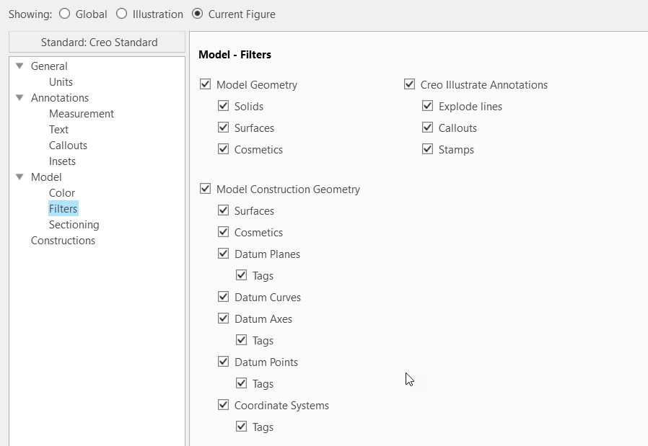The image size is (648, 446).
Task: Uncheck Tags under Datum Points
Action: pos(241,383)
